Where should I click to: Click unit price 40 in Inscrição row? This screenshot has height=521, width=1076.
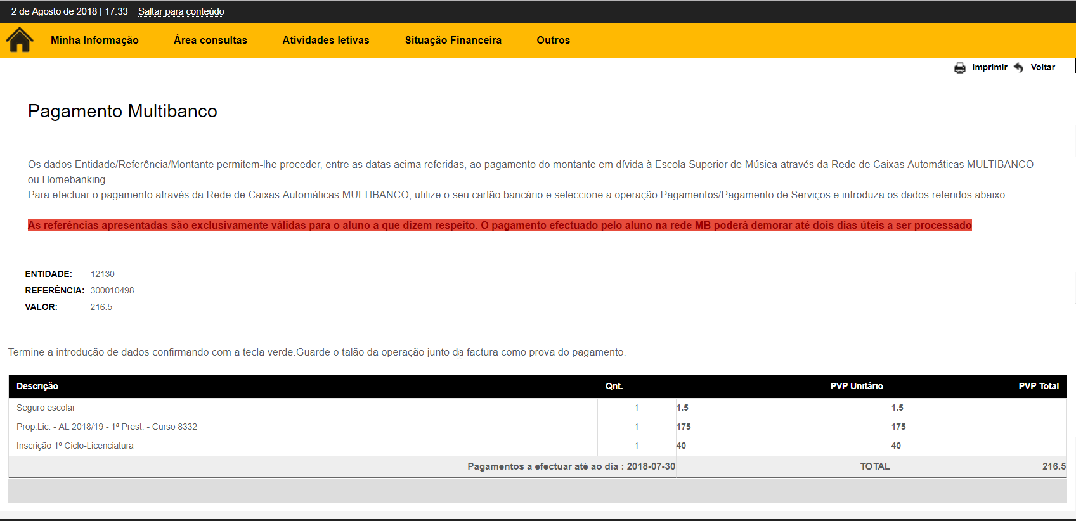point(681,446)
